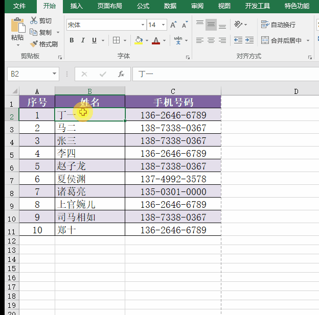The width and height of the screenshot is (319, 315).
Task: Select cell containing 上官婉儿
Action: pos(90,204)
